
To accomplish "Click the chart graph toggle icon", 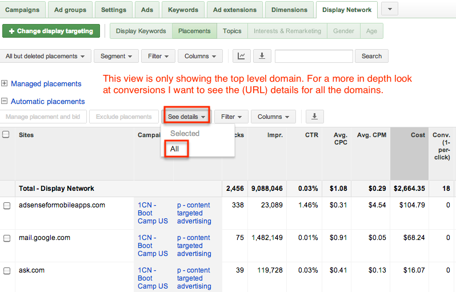I will (x=241, y=56).
